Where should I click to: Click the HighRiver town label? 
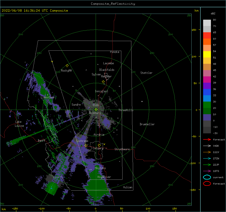[x=104, y=177]
